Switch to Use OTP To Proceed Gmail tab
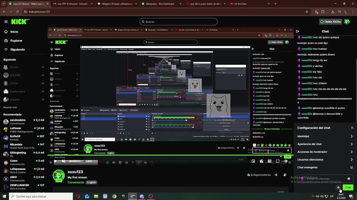The image size is (357, 200). [x=73, y=4]
